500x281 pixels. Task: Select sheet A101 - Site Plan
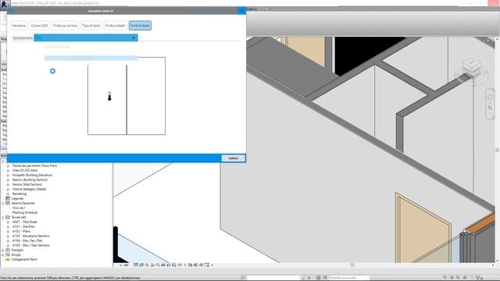[x=23, y=226]
